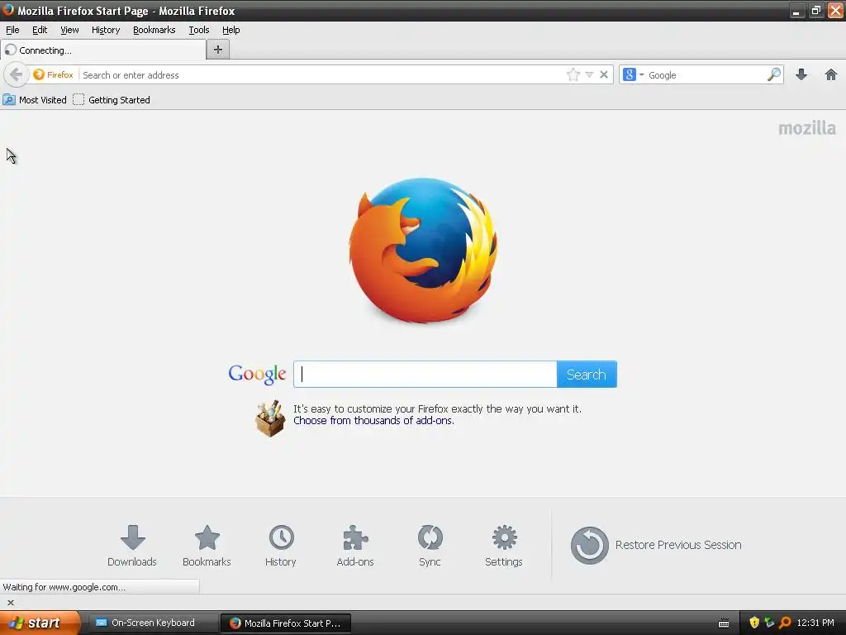The width and height of the screenshot is (846, 635).
Task: Open the Google search engine selector dropdown
Action: click(634, 74)
